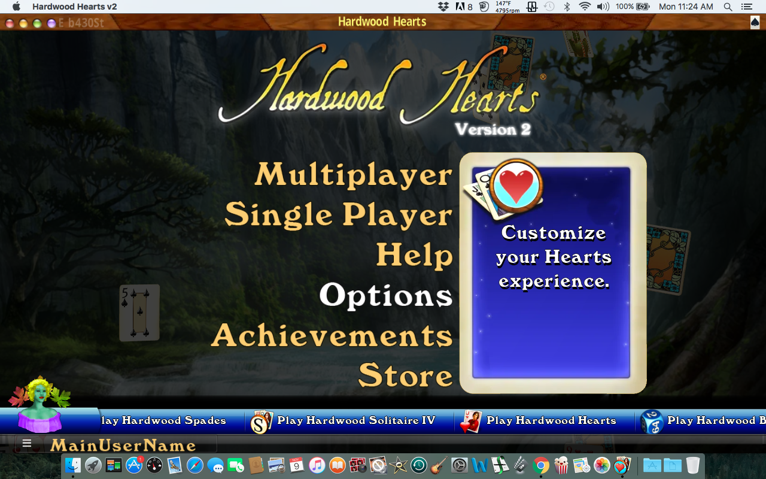The image size is (766, 479).
Task: Open Dashboard from the Dock
Action: 154,465
